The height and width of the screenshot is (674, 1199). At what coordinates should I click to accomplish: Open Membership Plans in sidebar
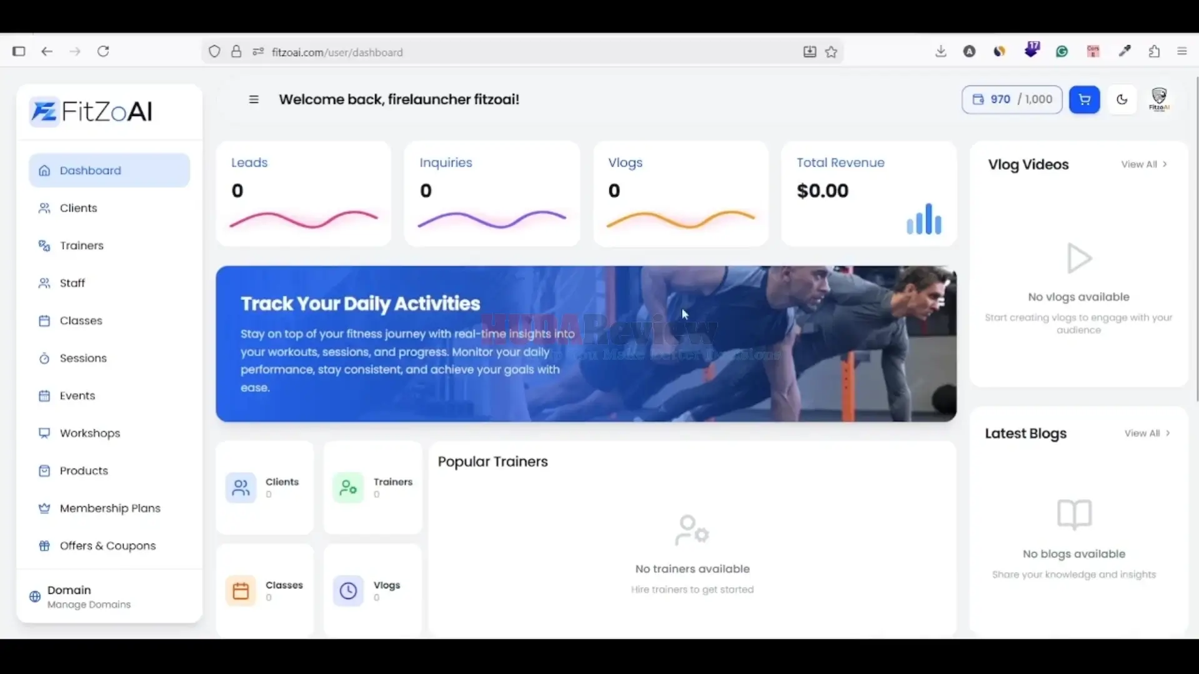tap(109, 508)
